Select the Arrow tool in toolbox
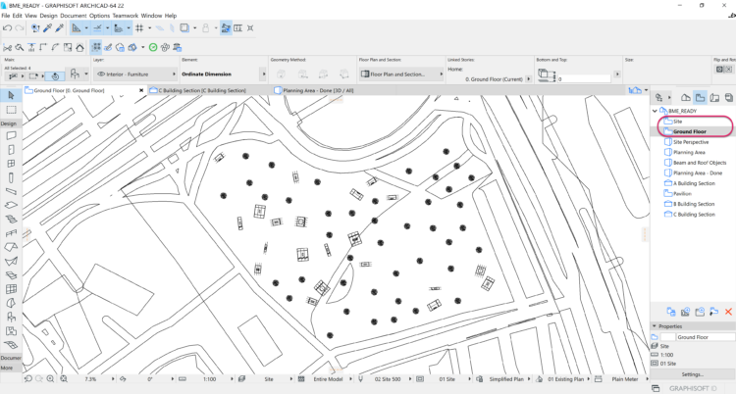 (x=10, y=95)
